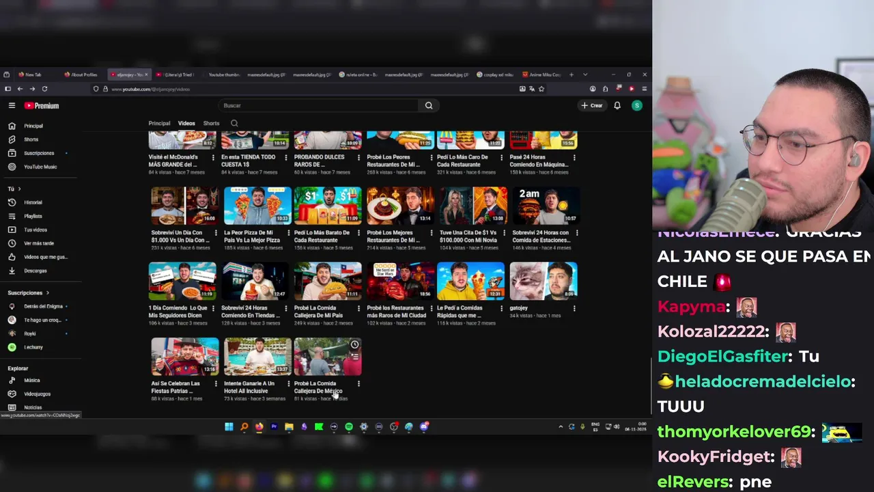Open Windows Start button on taskbar
874x492 pixels.
tap(229, 426)
